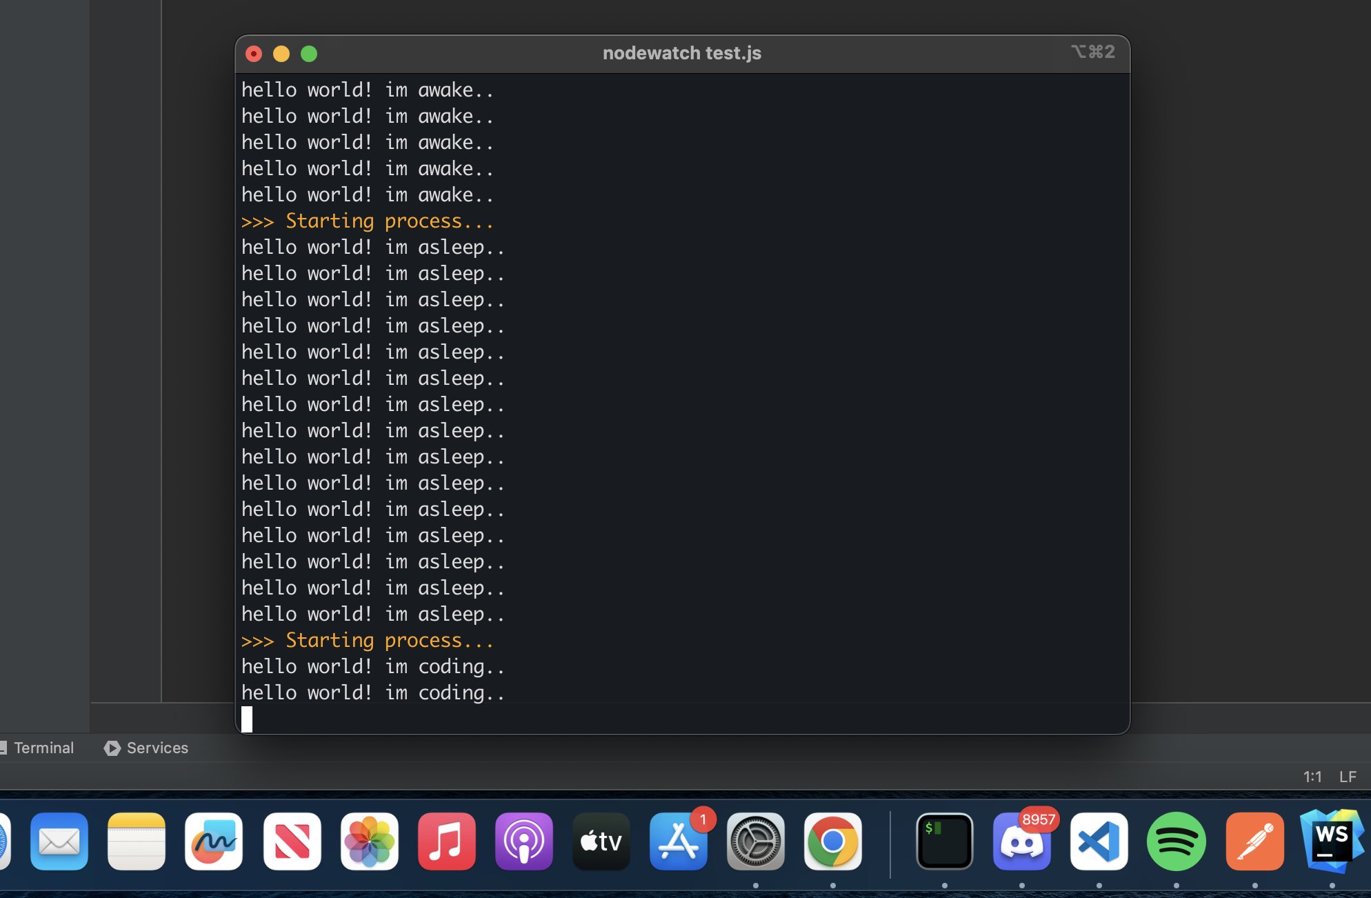Switch to Visual Studio Code
This screenshot has width=1371, height=898.
1099,841
